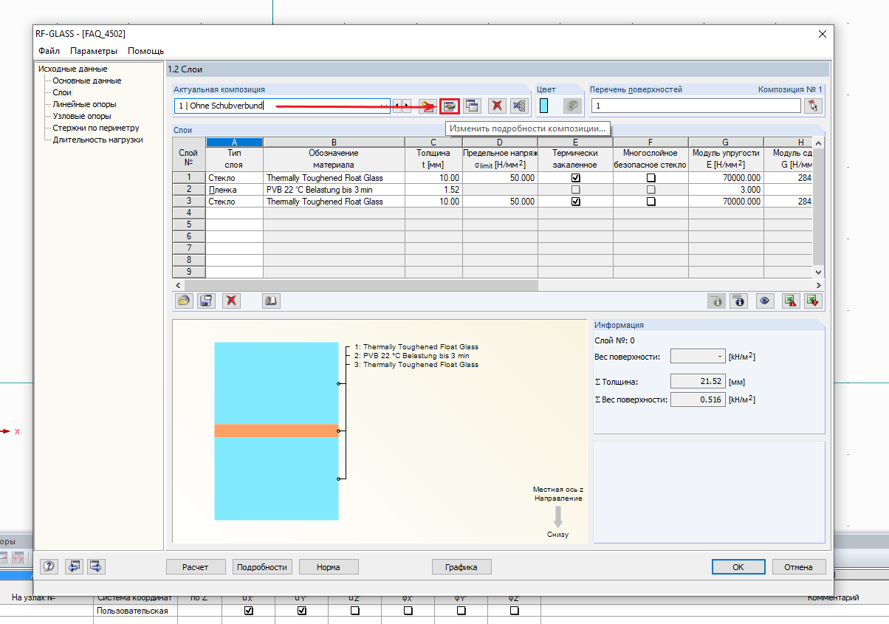Click column A header in layers table
The height and width of the screenshot is (624, 889).
pyautogui.click(x=234, y=143)
